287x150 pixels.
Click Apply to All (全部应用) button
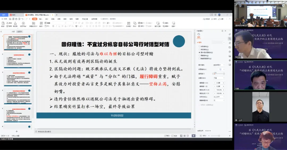200,131
